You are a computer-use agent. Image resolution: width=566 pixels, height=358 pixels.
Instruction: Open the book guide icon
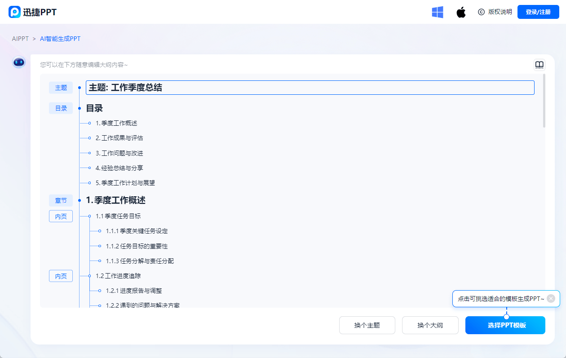pyautogui.click(x=539, y=65)
